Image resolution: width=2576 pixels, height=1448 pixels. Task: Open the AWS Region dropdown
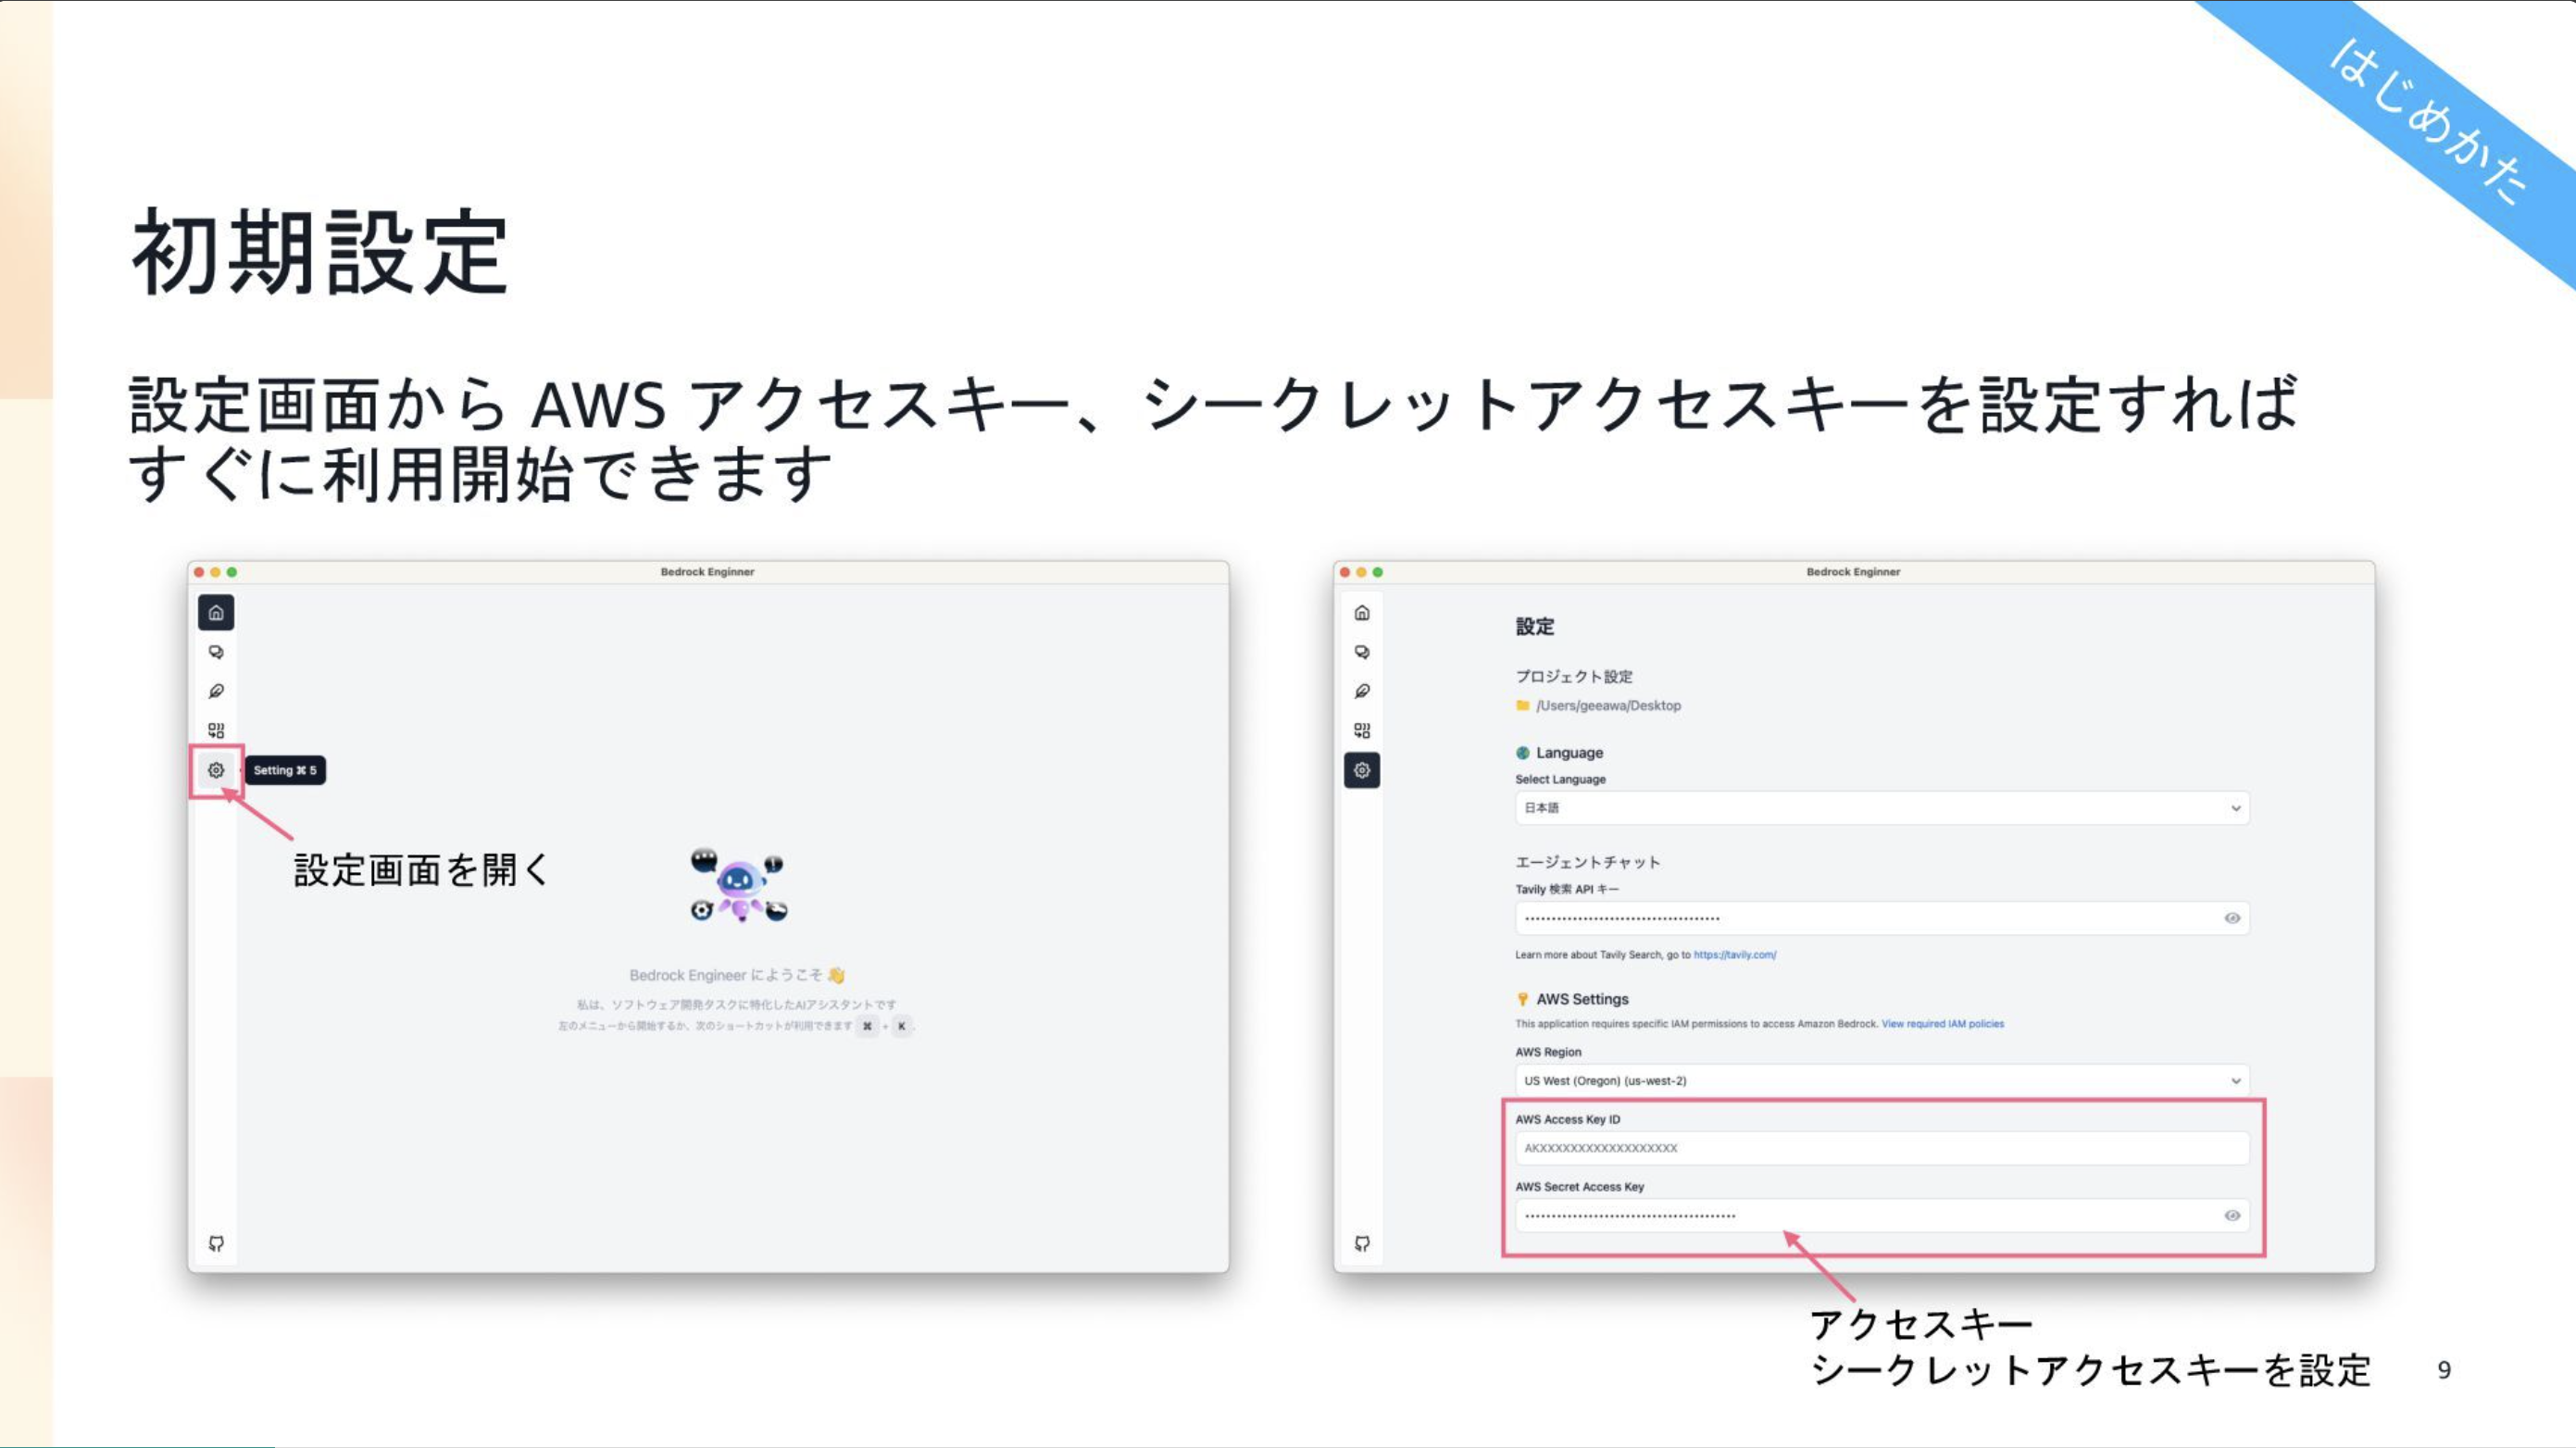1881,1081
